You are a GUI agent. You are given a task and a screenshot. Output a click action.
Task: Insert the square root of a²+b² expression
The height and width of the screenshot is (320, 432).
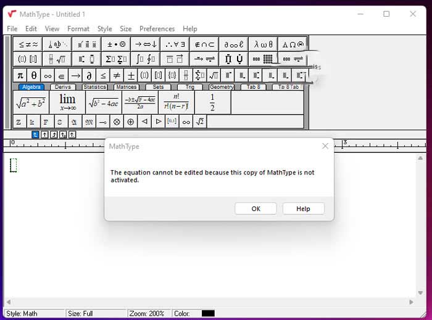pyautogui.click(x=31, y=102)
